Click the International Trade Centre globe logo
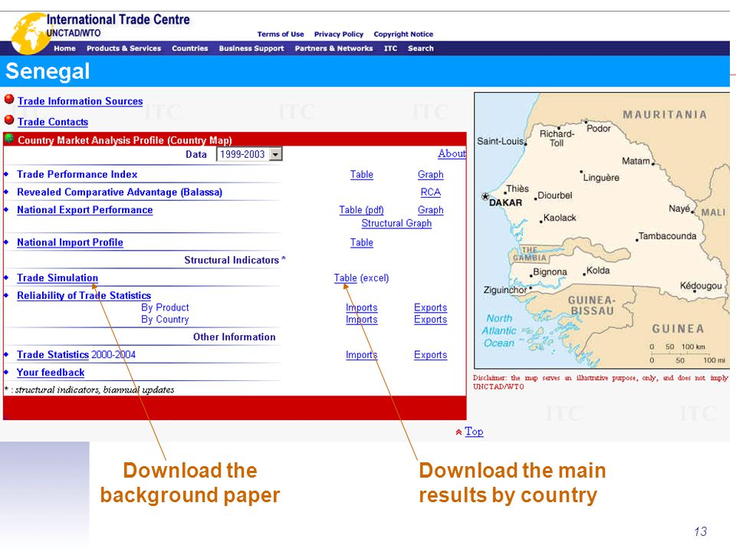The height and width of the screenshot is (552, 736). (x=30, y=33)
